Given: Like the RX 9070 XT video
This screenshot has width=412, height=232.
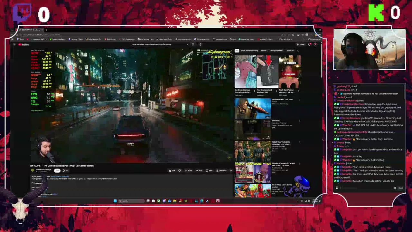Looking at the screenshot, I should coord(172,170).
